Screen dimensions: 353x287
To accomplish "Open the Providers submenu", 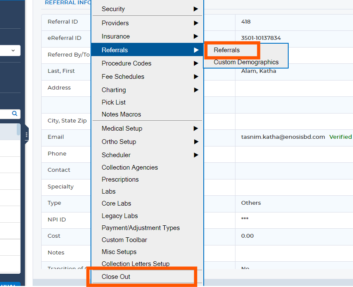I will click(x=147, y=23).
